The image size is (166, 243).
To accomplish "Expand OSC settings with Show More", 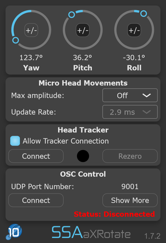I will (x=130, y=200).
